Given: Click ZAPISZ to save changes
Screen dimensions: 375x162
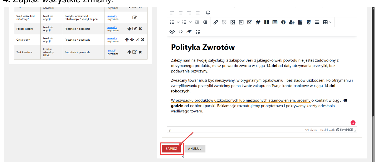Looking at the screenshot, I should coord(171,148).
